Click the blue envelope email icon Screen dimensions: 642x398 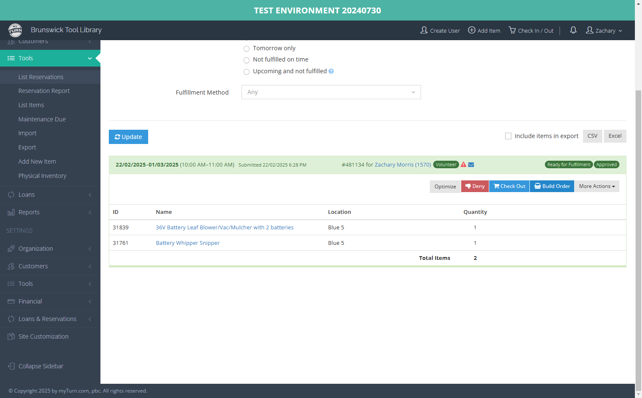[x=471, y=164]
